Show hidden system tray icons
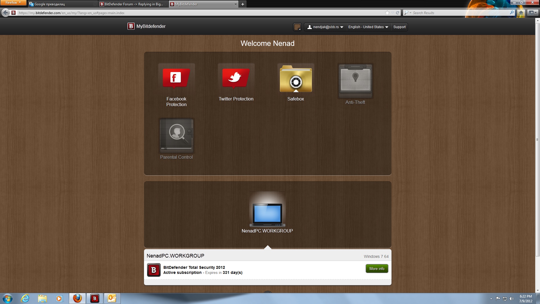The width and height of the screenshot is (540, 304). click(491, 299)
